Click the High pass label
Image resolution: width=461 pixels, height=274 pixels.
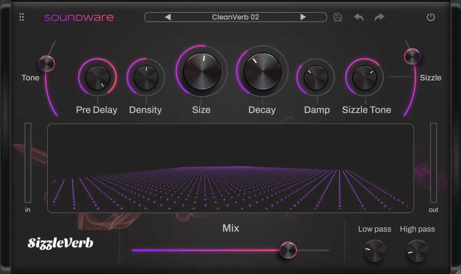click(x=417, y=229)
